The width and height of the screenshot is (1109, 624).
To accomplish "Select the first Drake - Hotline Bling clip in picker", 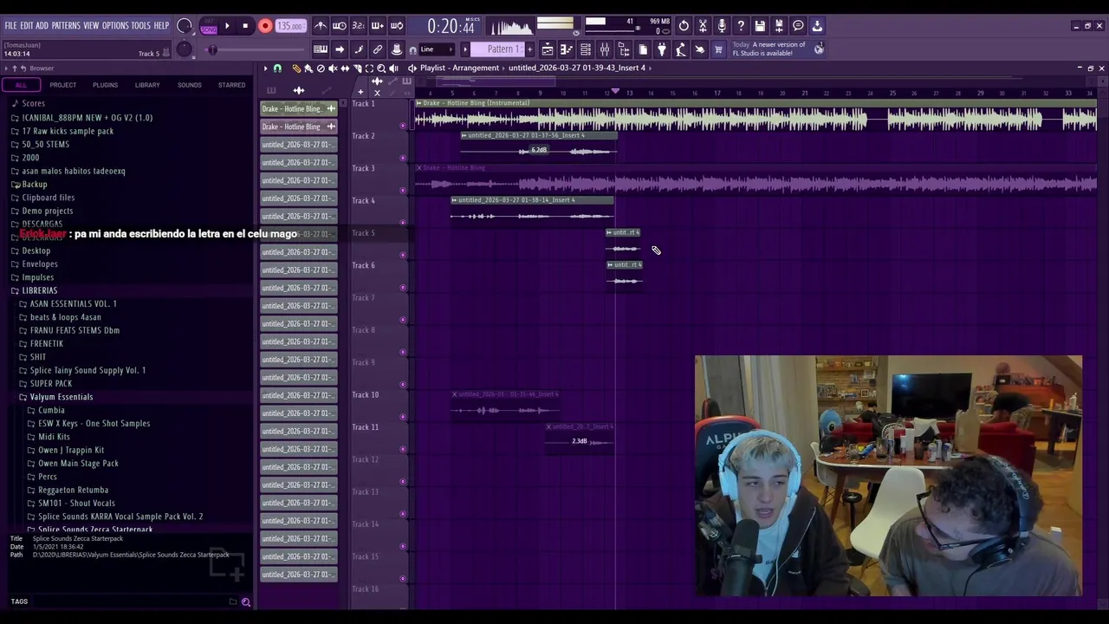I will point(299,109).
